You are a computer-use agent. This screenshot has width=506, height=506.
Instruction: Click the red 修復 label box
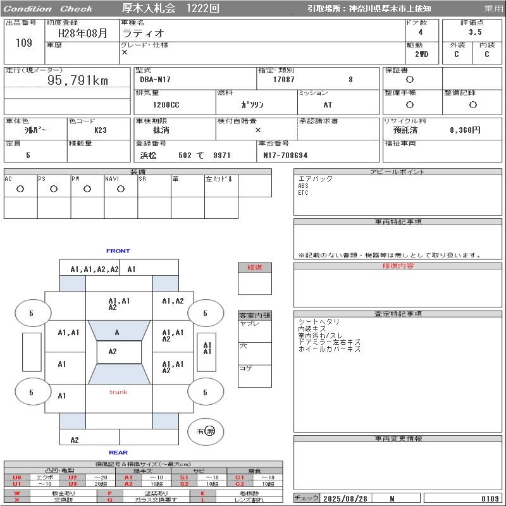tap(254, 268)
